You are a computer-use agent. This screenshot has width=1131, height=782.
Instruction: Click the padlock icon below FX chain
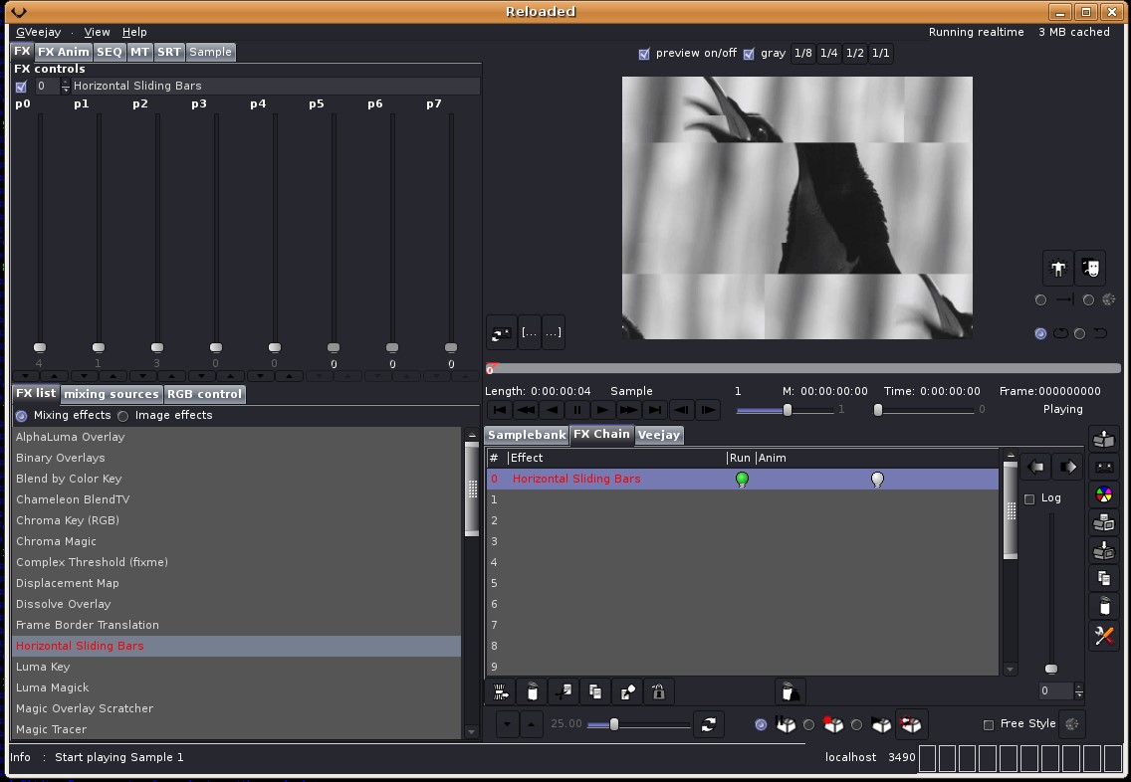click(658, 691)
